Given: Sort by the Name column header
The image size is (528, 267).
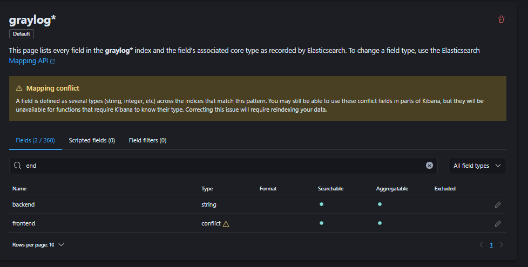Looking at the screenshot, I should pyautogui.click(x=19, y=189).
